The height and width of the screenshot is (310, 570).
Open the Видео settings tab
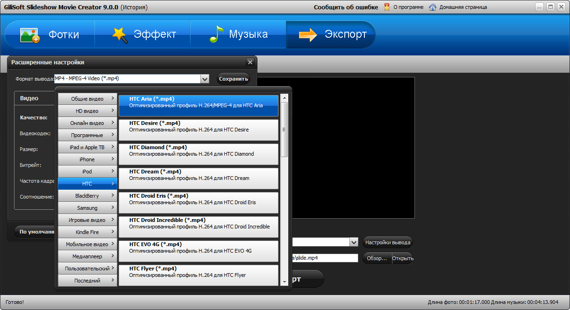(29, 98)
